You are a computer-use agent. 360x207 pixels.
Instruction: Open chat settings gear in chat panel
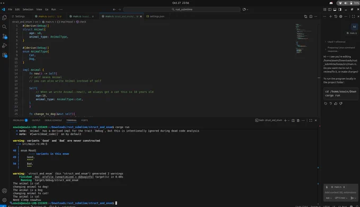click(341, 16)
